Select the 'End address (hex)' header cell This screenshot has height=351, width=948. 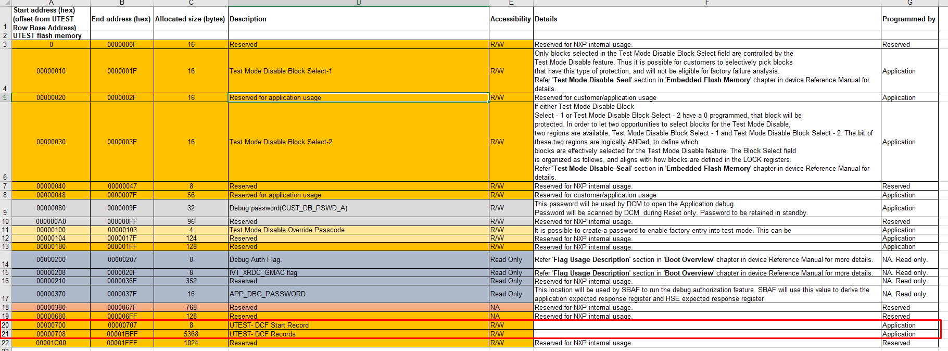[x=122, y=19]
